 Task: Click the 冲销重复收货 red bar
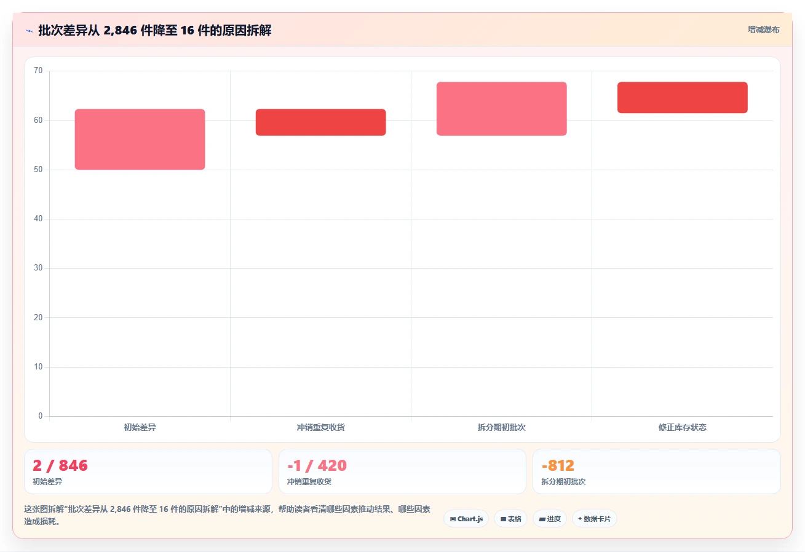tap(320, 122)
